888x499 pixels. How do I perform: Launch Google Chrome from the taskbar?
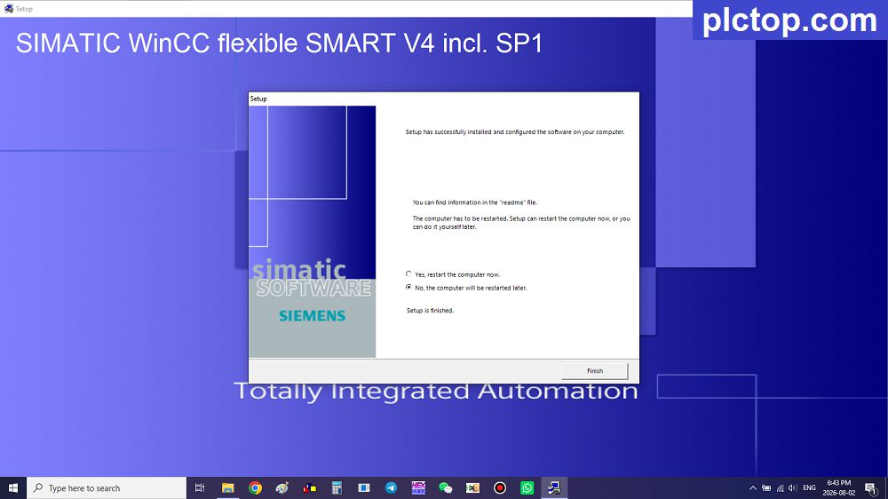[255, 487]
